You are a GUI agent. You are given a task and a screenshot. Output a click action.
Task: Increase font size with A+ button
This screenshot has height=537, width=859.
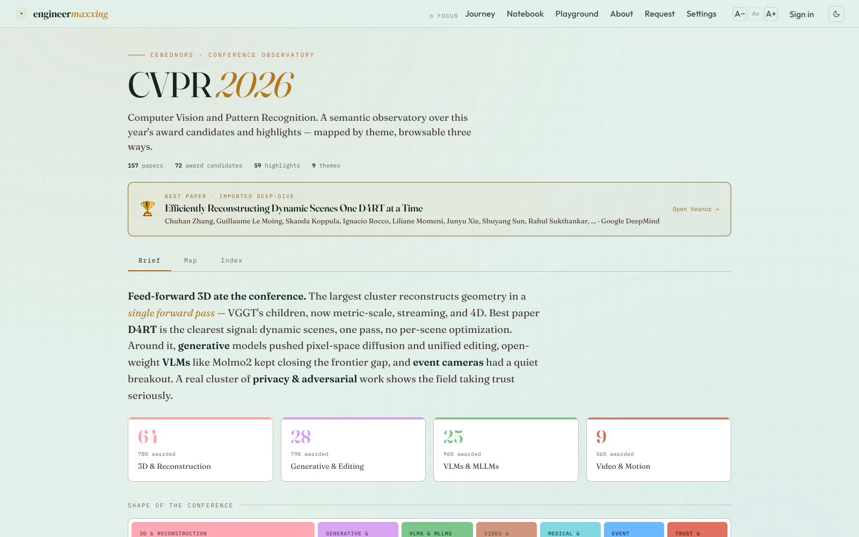click(771, 14)
